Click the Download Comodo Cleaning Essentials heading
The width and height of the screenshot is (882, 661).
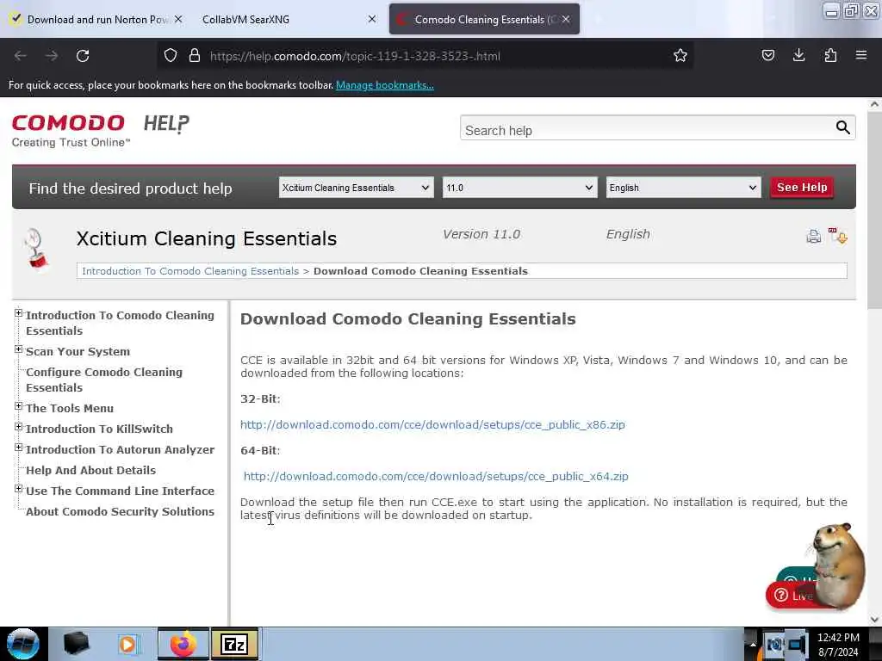point(407,318)
